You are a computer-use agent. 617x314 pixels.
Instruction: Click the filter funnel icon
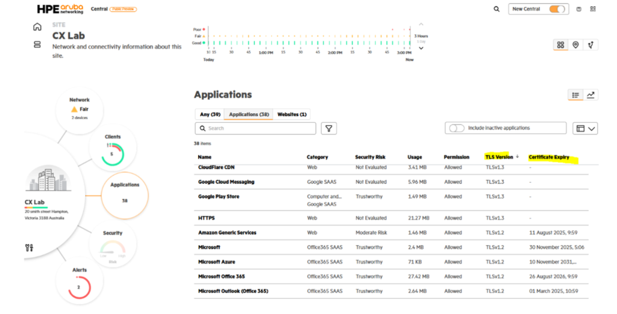coord(328,128)
